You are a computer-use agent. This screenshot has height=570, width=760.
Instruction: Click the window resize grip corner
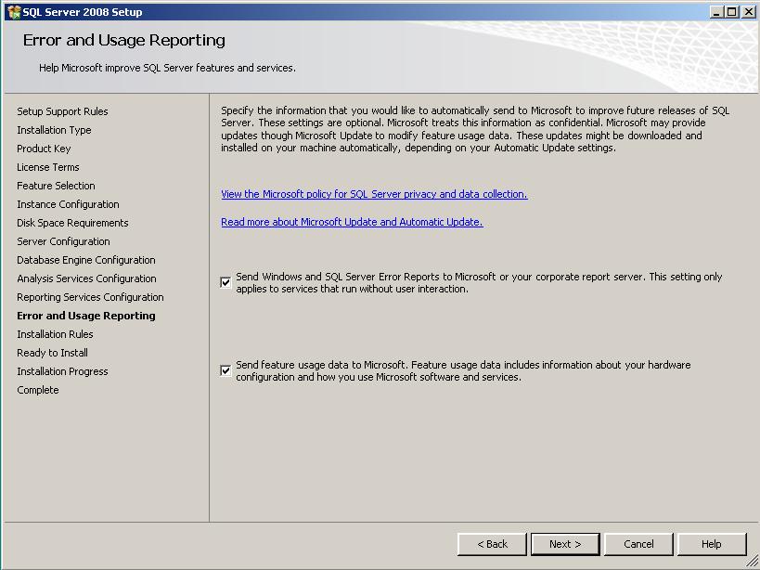point(752,562)
